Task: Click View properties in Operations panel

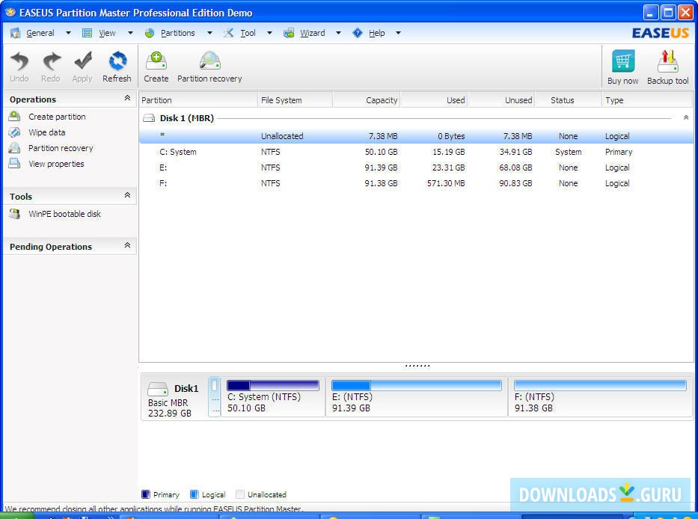Action: click(56, 164)
